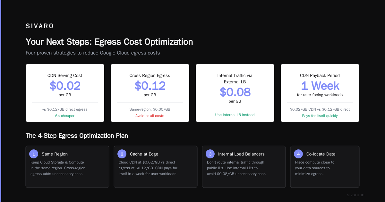Viewport: 385px width, 202px height.
Task: Click the $0.02 per GB value
Action: [x=65, y=86]
